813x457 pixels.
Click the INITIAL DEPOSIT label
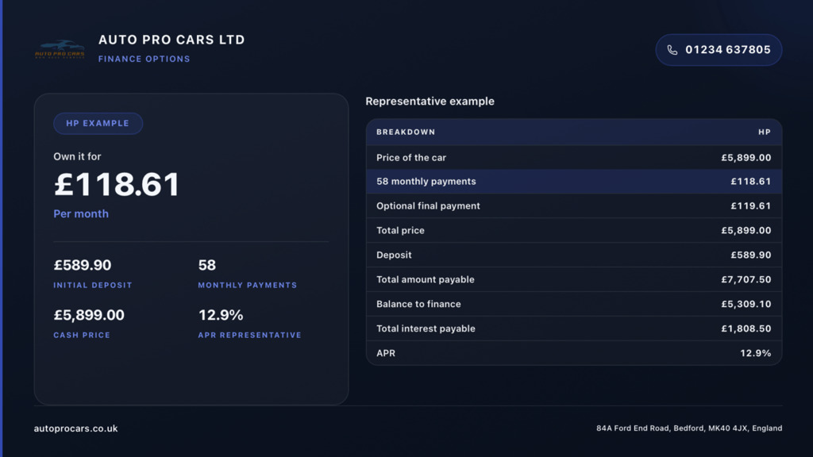coord(93,285)
